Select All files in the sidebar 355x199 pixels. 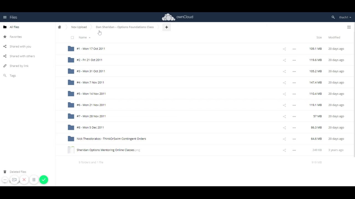(x=14, y=27)
